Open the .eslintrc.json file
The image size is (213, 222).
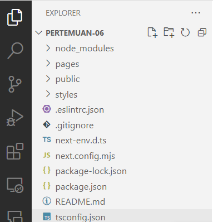click(x=122, y=109)
